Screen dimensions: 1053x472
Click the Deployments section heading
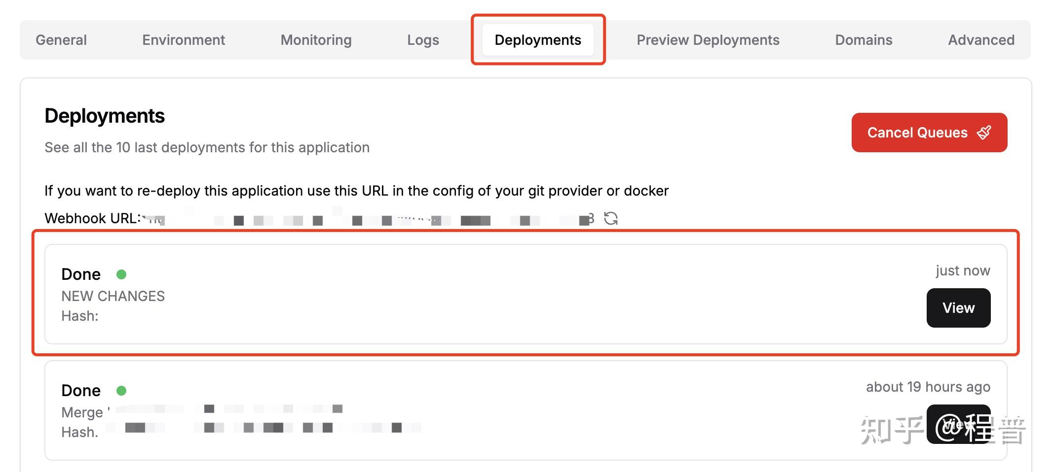coord(105,116)
